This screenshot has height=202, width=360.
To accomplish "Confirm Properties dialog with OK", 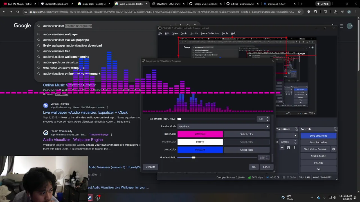I will [x=254, y=167].
